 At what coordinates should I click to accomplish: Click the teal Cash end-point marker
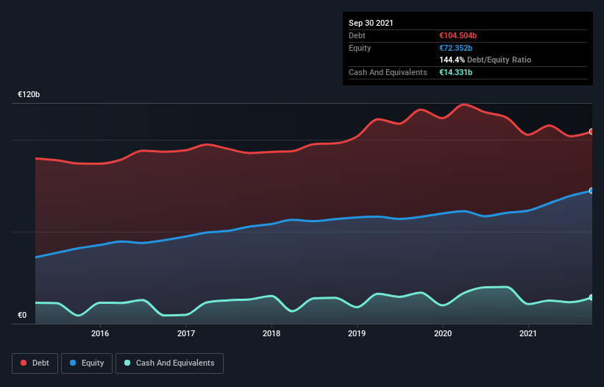pos(591,298)
